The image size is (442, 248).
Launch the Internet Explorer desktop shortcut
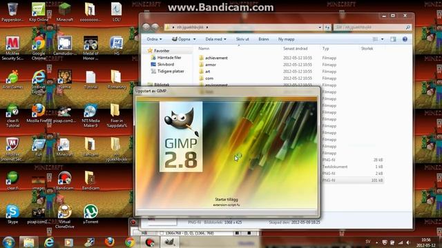pyautogui.click(x=39, y=82)
